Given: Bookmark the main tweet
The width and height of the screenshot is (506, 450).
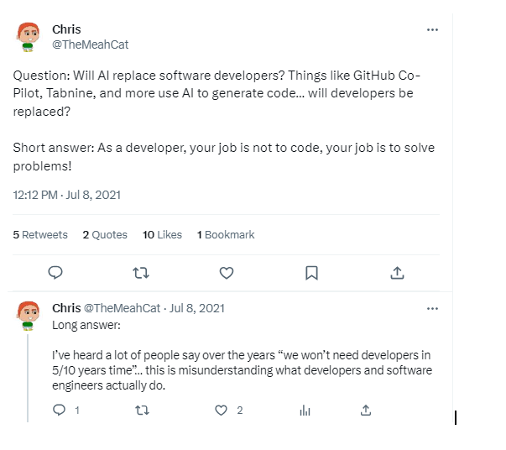Looking at the screenshot, I should (x=311, y=272).
